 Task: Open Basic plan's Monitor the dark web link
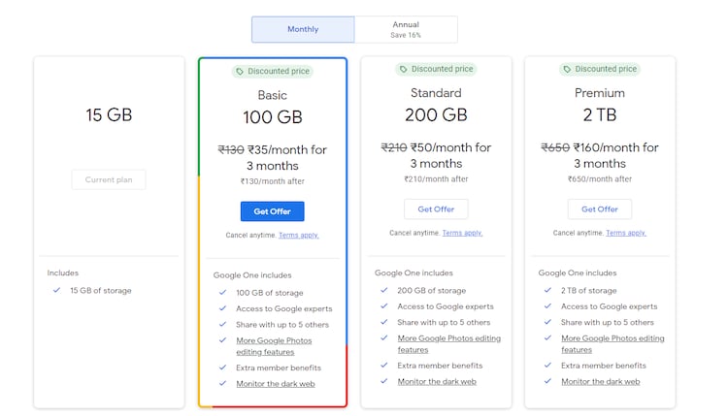coord(276,384)
